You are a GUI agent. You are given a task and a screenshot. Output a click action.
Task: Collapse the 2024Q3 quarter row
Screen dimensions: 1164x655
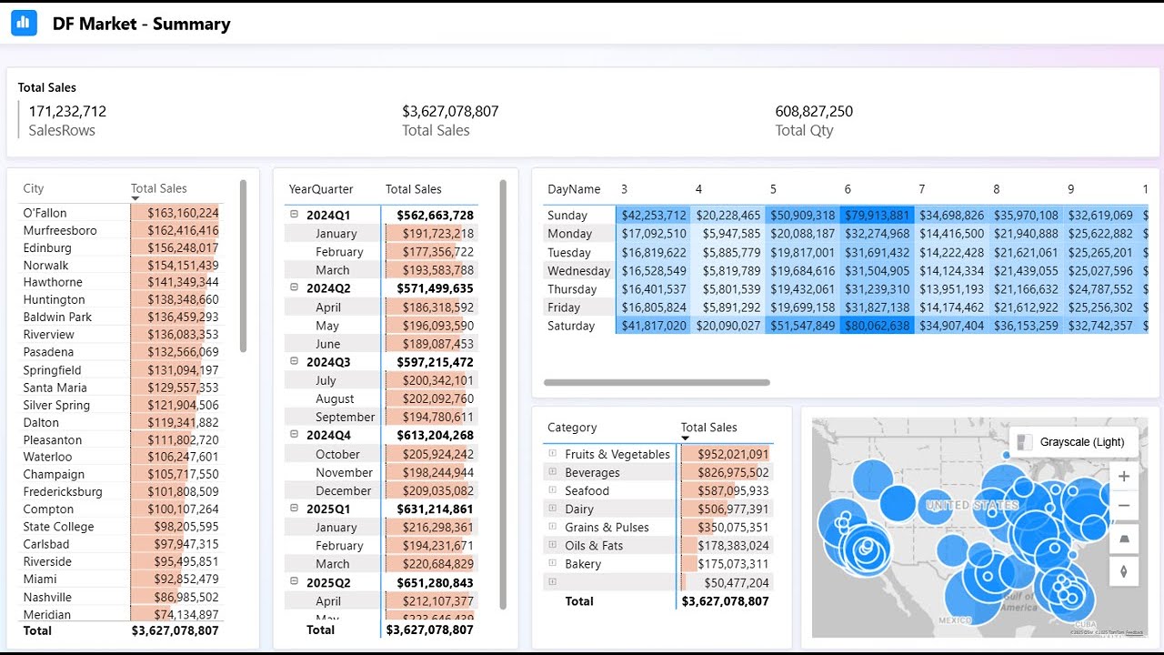point(294,361)
